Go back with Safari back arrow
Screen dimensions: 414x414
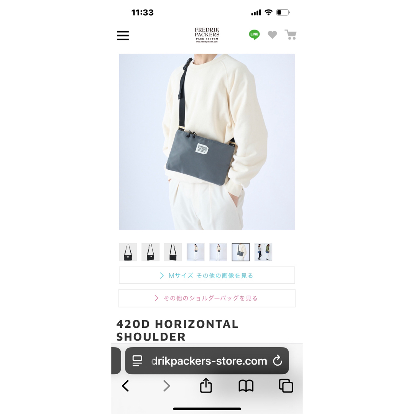coord(125,386)
